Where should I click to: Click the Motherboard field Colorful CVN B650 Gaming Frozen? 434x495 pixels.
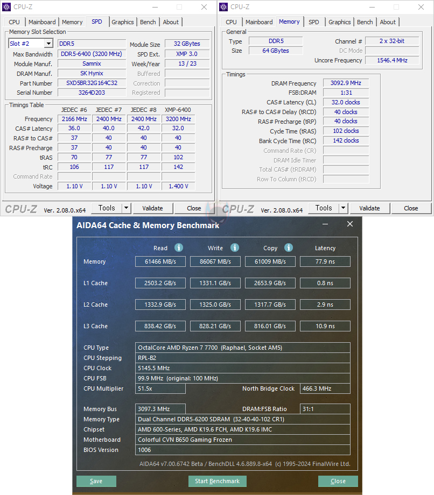point(243,440)
